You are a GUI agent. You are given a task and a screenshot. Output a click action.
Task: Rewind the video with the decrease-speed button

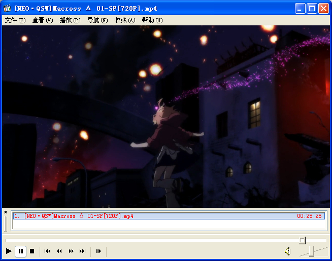point(59,251)
